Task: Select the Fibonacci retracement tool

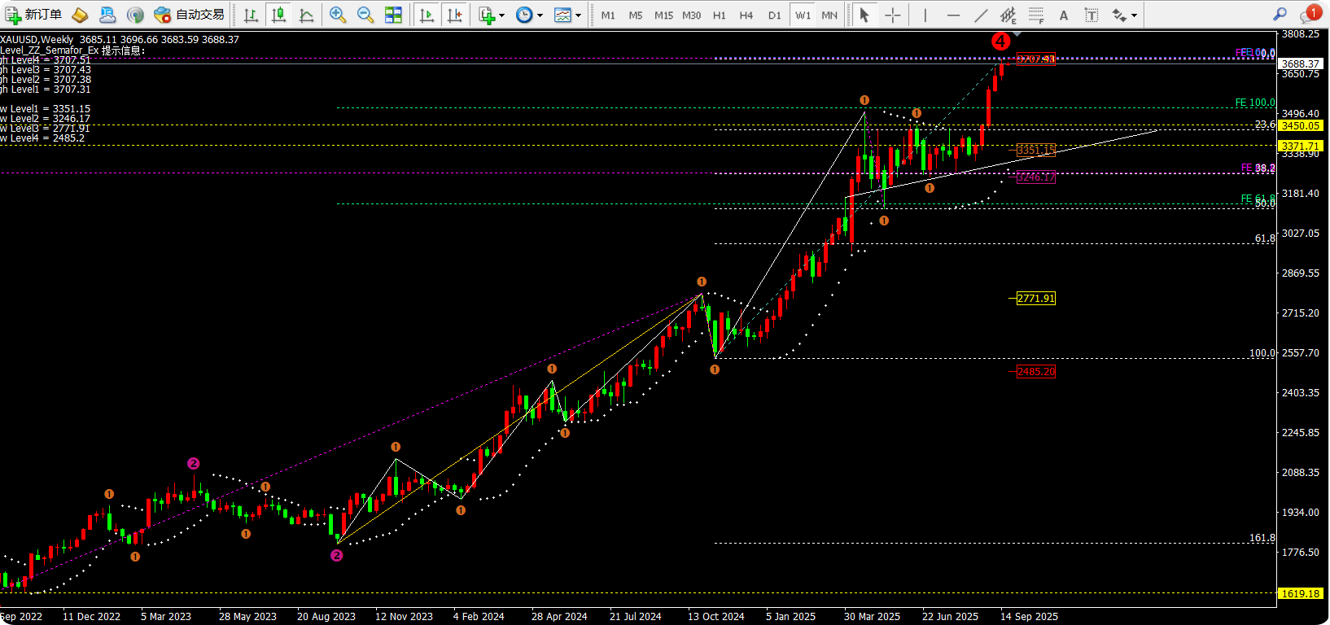Action: 1036,15
